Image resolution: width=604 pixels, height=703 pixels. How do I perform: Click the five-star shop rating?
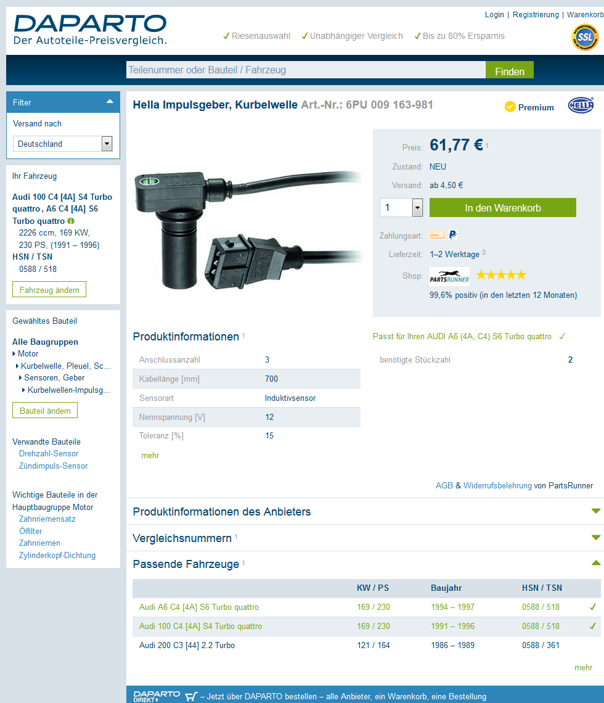[x=501, y=275]
